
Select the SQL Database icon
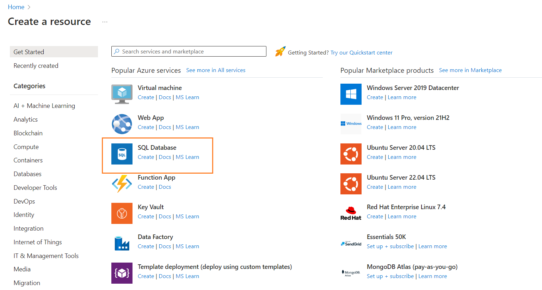[122, 154]
